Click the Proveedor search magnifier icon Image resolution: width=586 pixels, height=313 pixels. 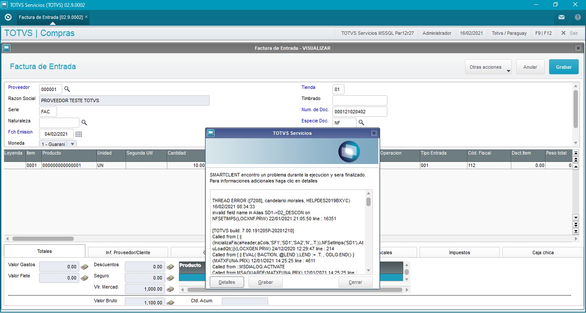(67, 89)
